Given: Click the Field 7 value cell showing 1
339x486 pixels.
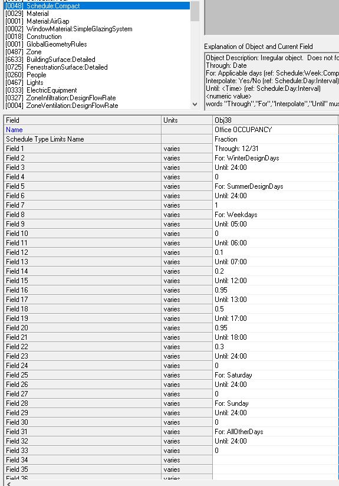Looking at the screenshot, I should pyautogui.click(x=275, y=205).
